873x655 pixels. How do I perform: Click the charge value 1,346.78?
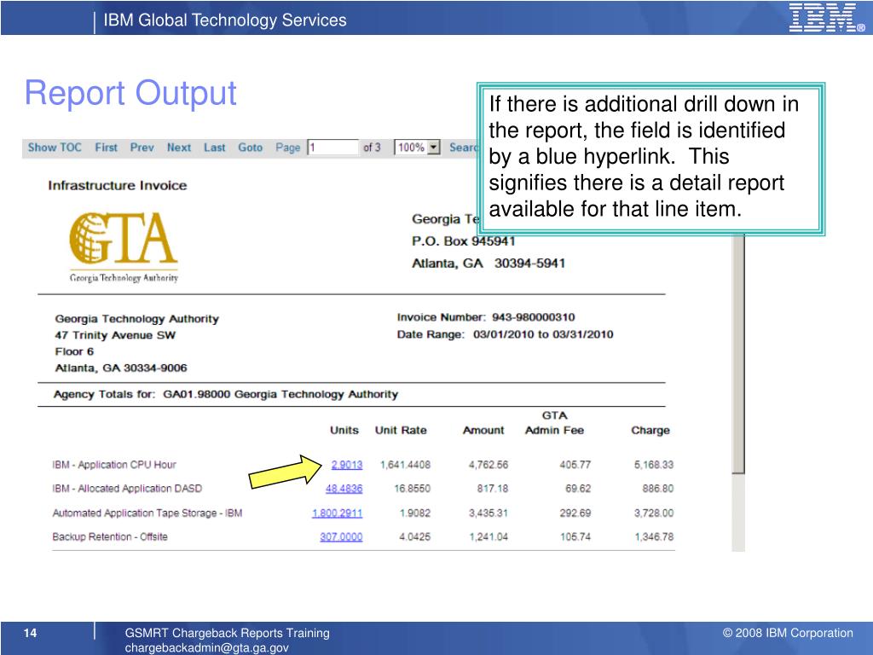pyautogui.click(x=654, y=537)
